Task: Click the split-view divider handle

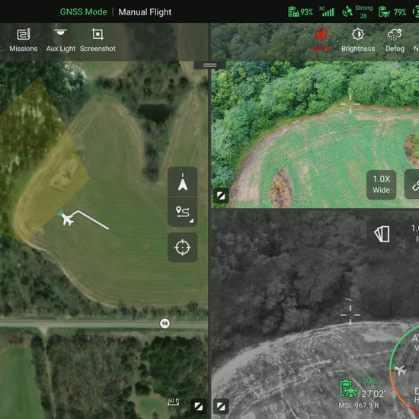Action: pos(209,65)
